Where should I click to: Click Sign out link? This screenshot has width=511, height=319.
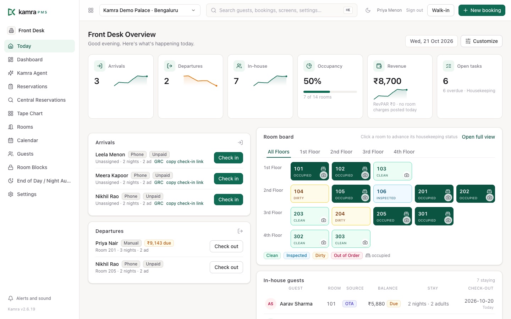(x=414, y=10)
